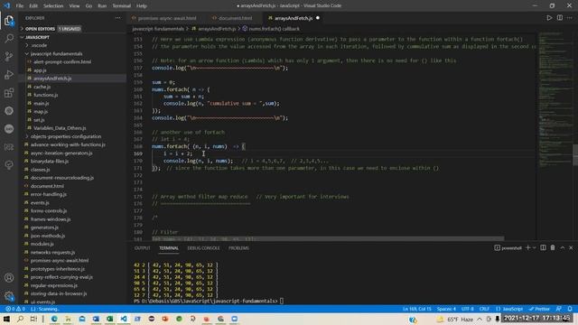Open the Explorer view in activity bar
This screenshot has width=578, height=325.
point(9,21)
